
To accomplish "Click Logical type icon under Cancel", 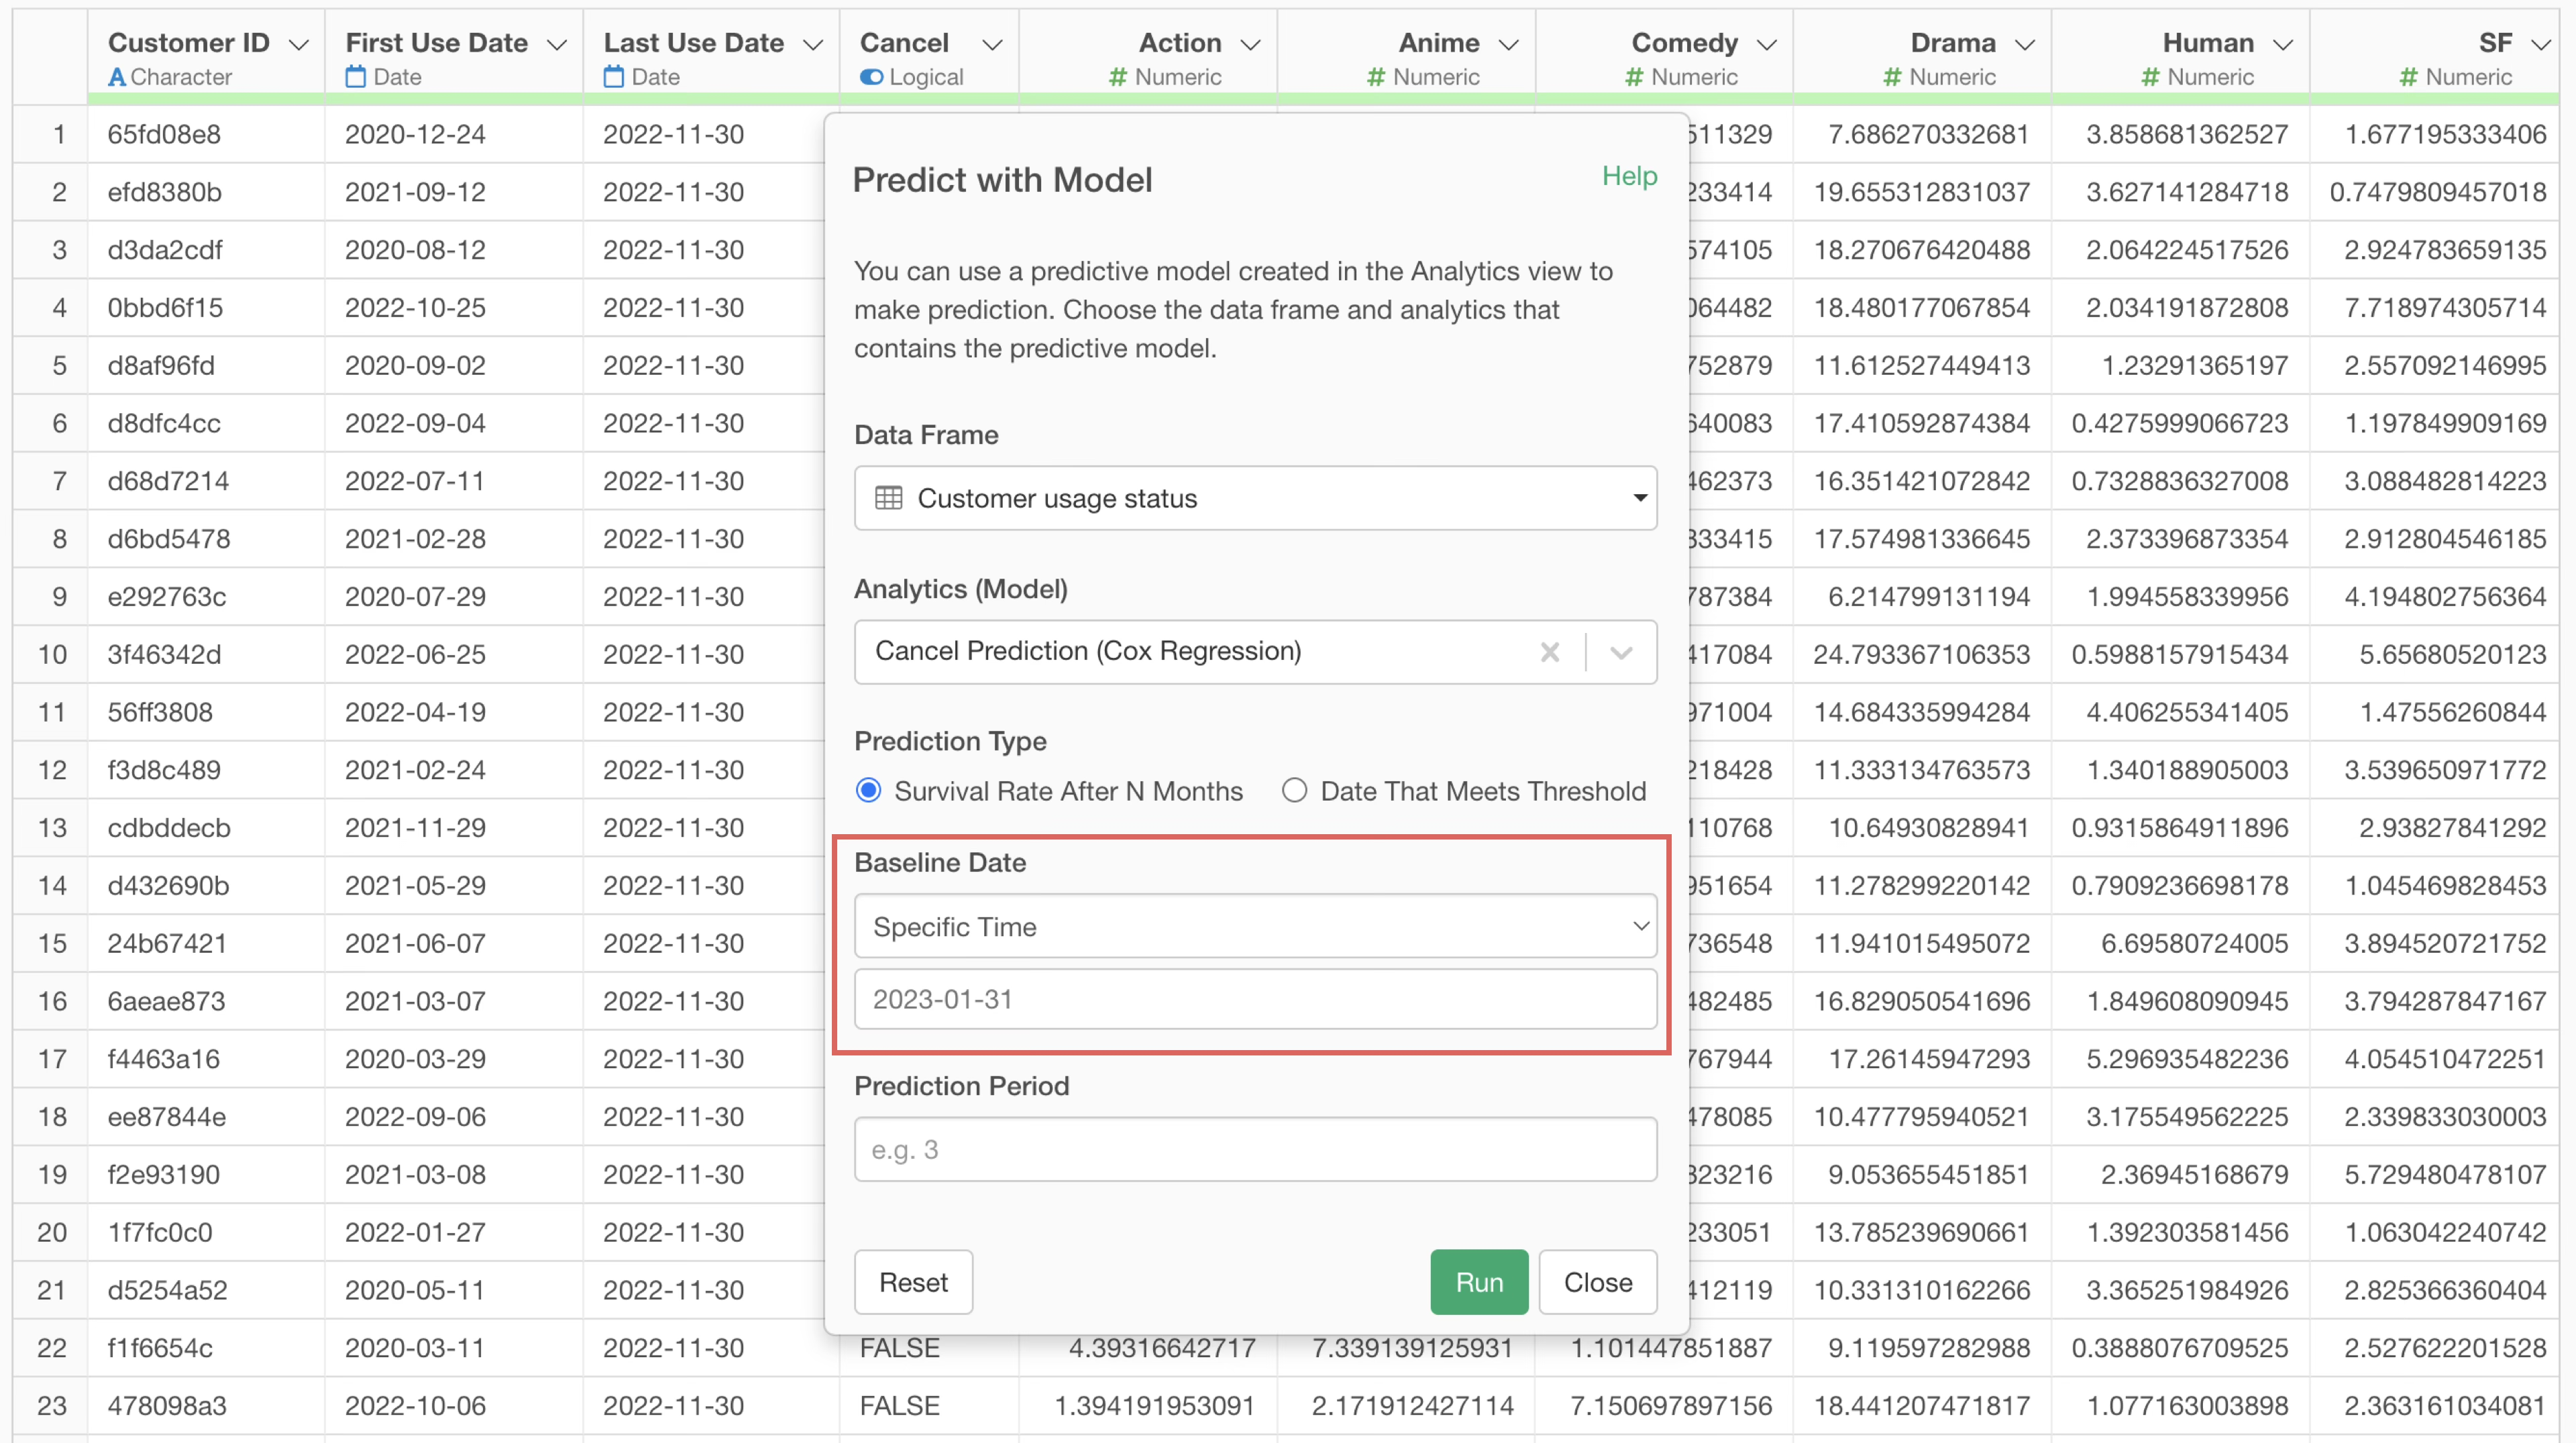I will point(871,77).
